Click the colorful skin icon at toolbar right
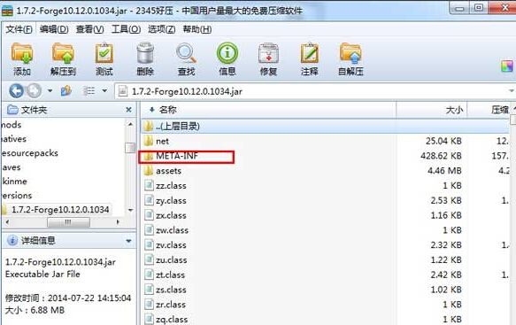This screenshot has width=516, height=325. (x=507, y=66)
